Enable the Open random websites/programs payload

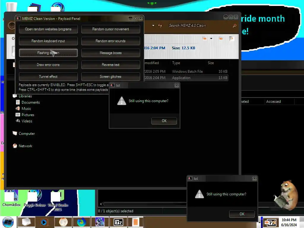coord(48,29)
